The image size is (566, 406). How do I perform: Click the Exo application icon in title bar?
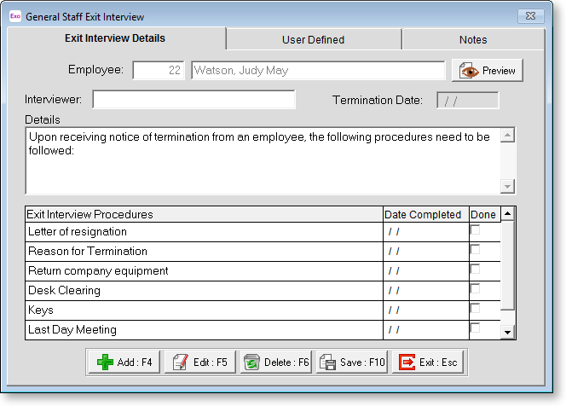(x=14, y=16)
